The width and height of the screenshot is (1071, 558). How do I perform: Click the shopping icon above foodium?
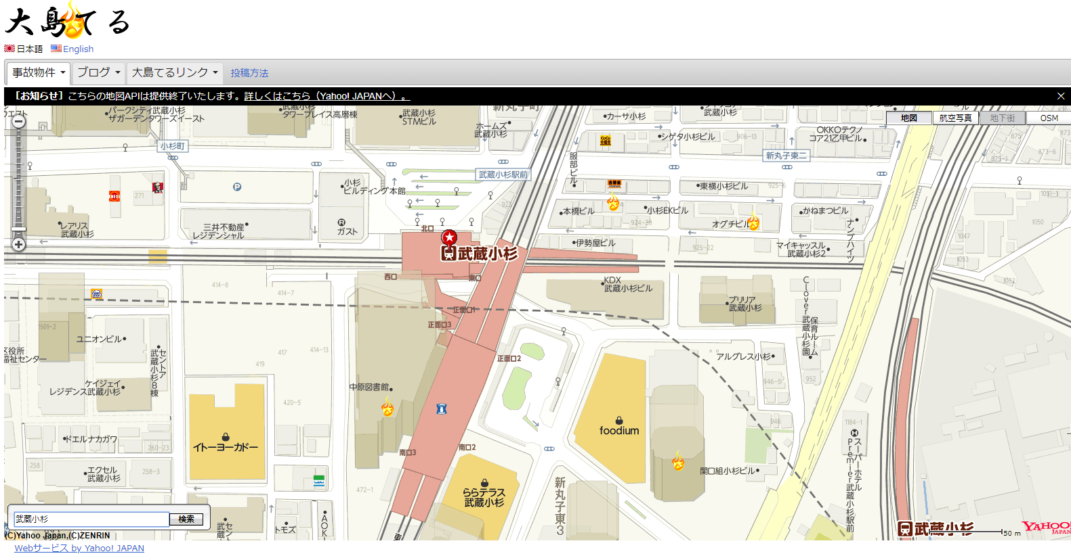[x=619, y=420]
